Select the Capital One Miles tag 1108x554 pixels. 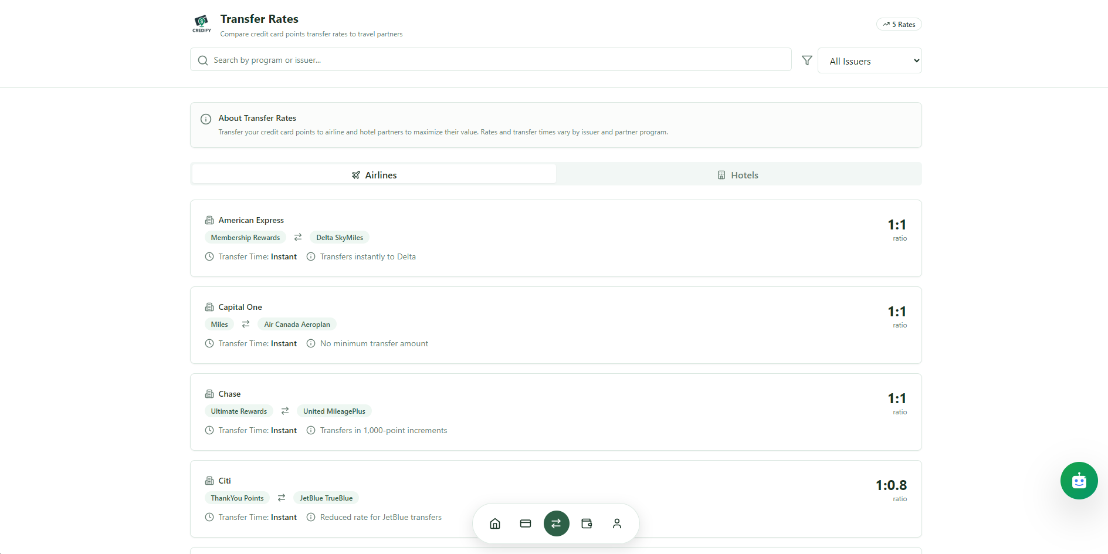coord(219,324)
